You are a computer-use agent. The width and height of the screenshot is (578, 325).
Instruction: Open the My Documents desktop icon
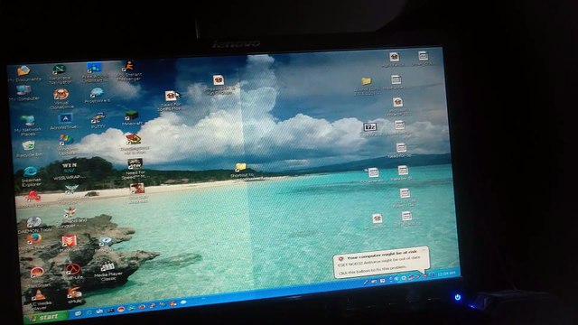[x=23, y=73]
